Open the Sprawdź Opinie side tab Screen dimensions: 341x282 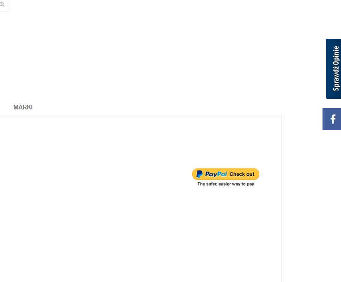334,68
